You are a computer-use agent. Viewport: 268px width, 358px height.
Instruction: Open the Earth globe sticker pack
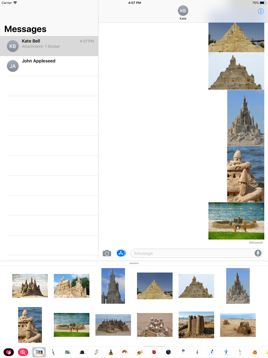(168, 352)
